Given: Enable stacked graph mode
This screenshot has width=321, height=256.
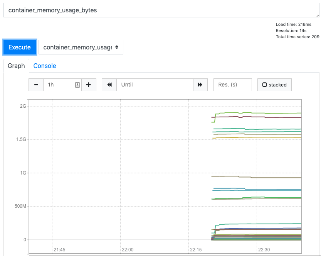Looking at the screenshot, I should click(x=274, y=85).
